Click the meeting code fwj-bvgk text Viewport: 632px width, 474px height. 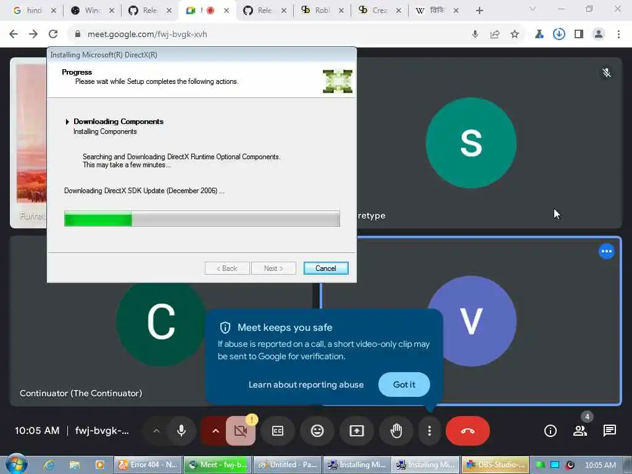point(102,430)
